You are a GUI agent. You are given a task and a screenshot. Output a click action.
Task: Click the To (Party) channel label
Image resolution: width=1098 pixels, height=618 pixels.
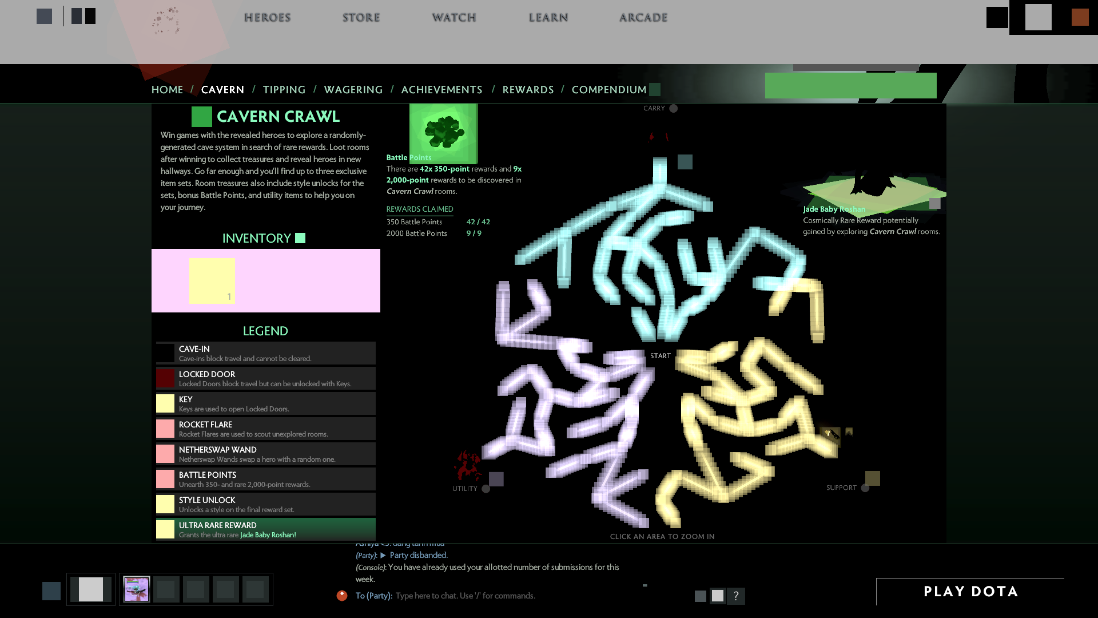coord(373,596)
